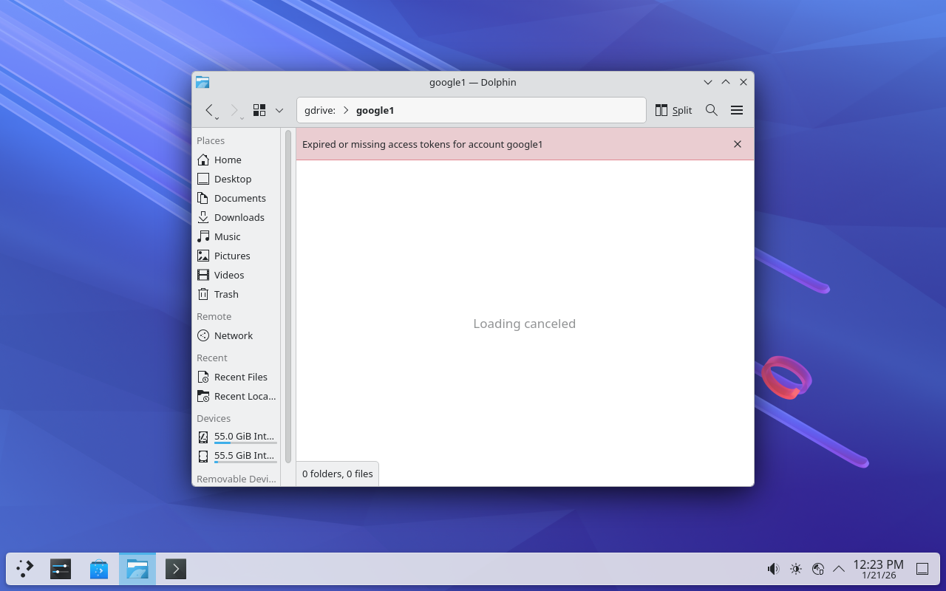Viewport: 946px width, 591px height.
Task: Expand the breadcrumb arrow after gdrive:
Action: click(x=346, y=110)
